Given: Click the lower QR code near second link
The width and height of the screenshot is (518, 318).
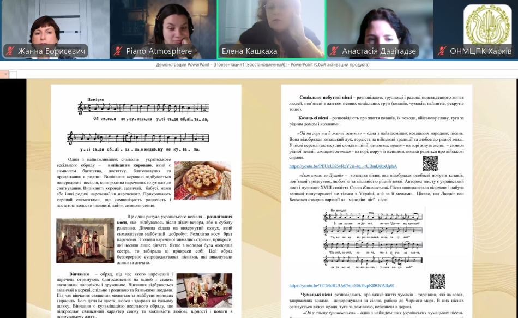Looking at the screenshot, I should (x=437, y=281).
